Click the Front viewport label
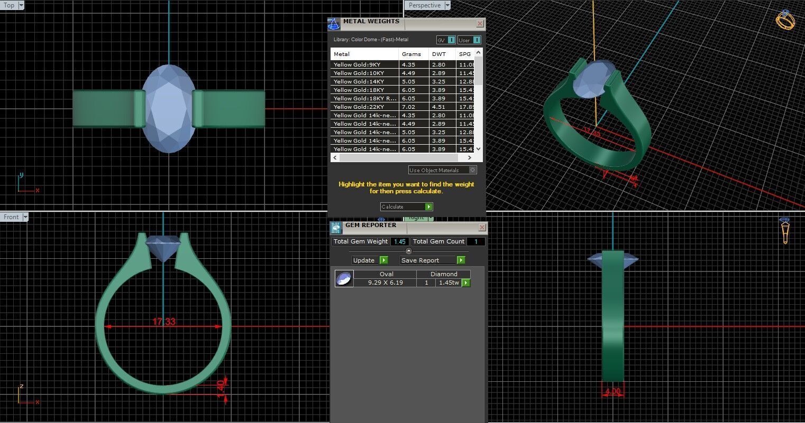Screen dimensions: 805x423 coord(11,217)
